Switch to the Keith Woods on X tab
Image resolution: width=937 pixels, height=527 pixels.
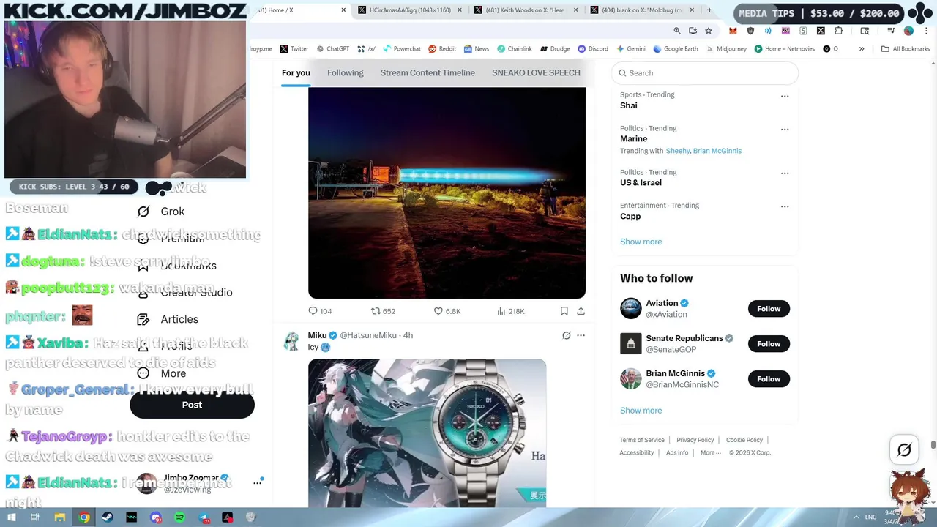(526, 10)
